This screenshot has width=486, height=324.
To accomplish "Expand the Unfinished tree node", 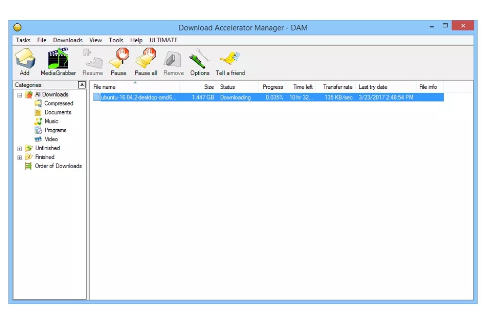I will tap(19, 149).
